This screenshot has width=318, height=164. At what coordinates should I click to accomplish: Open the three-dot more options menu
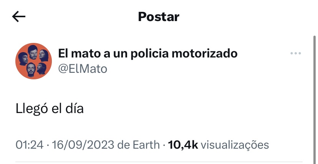tap(295, 53)
